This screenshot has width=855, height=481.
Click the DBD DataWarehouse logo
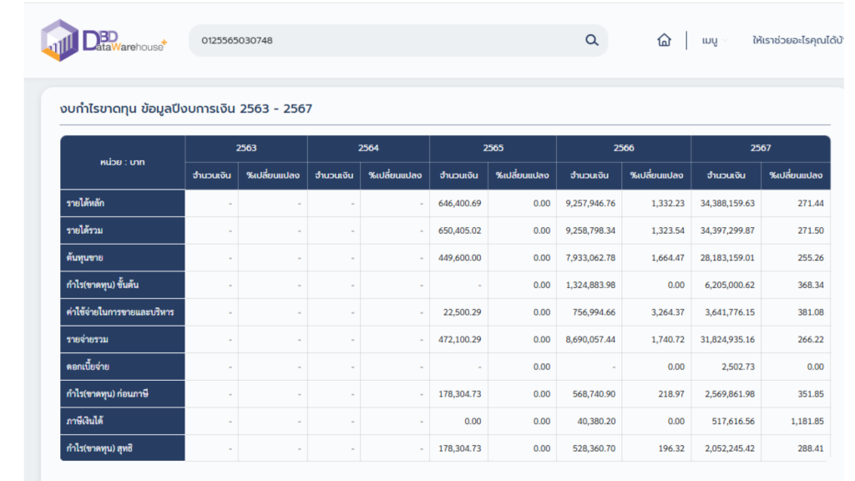(104, 40)
